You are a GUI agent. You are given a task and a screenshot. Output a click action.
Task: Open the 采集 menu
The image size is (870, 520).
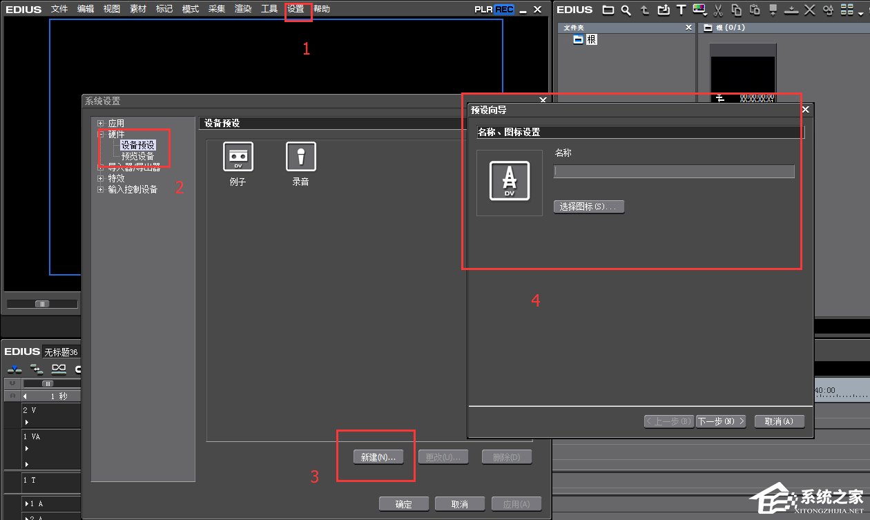pyautogui.click(x=217, y=9)
